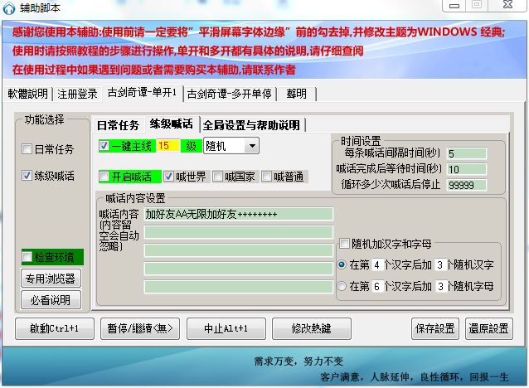This screenshot has width=529, height=388.
Task: Open the 全局设置与帮助说明 sub-tab
Action: pos(252,125)
